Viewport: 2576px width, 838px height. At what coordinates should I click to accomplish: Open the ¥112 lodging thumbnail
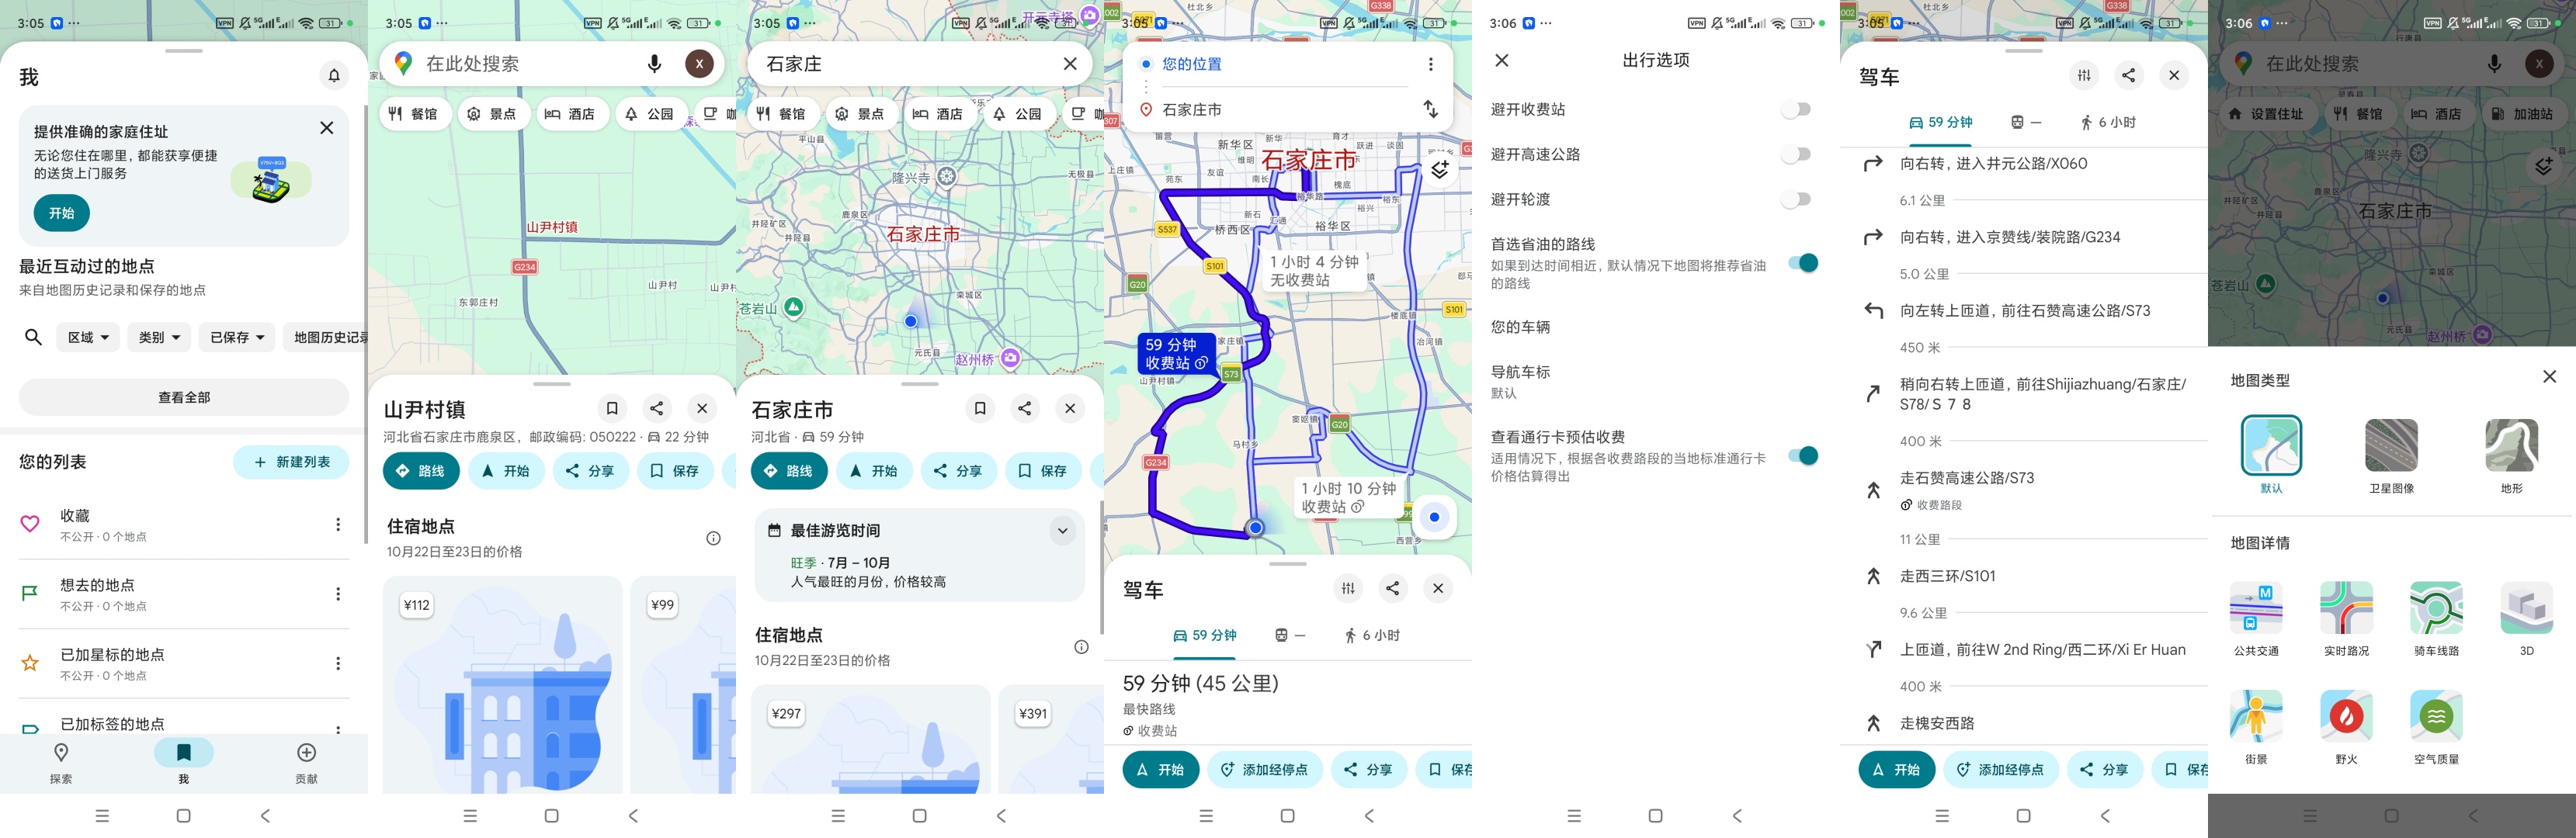(503, 685)
